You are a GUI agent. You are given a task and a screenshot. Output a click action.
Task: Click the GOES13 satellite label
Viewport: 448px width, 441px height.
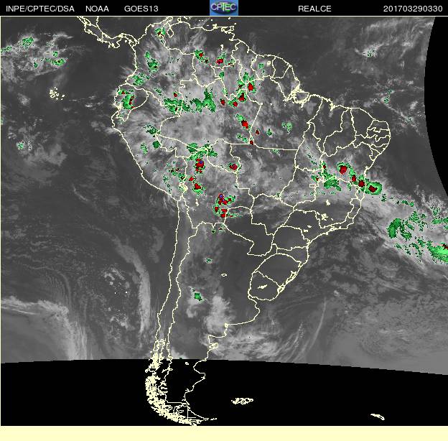(x=141, y=9)
